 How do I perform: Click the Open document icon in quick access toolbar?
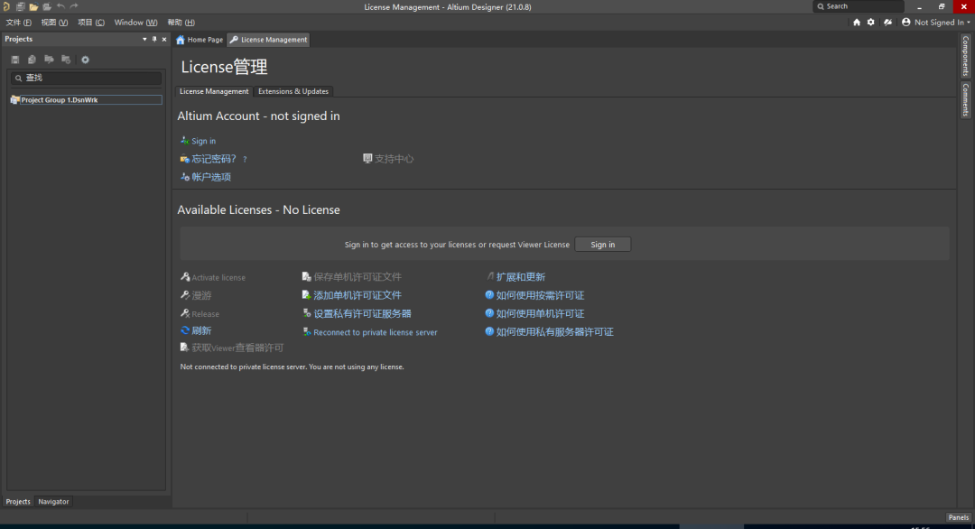pos(33,6)
